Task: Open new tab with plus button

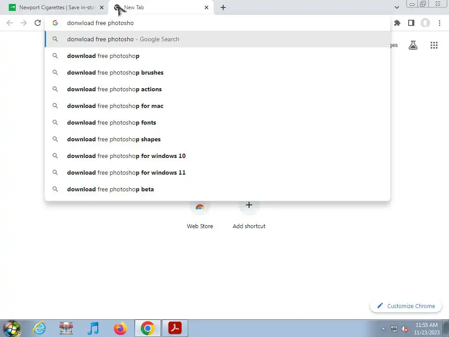Action: (x=223, y=7)
